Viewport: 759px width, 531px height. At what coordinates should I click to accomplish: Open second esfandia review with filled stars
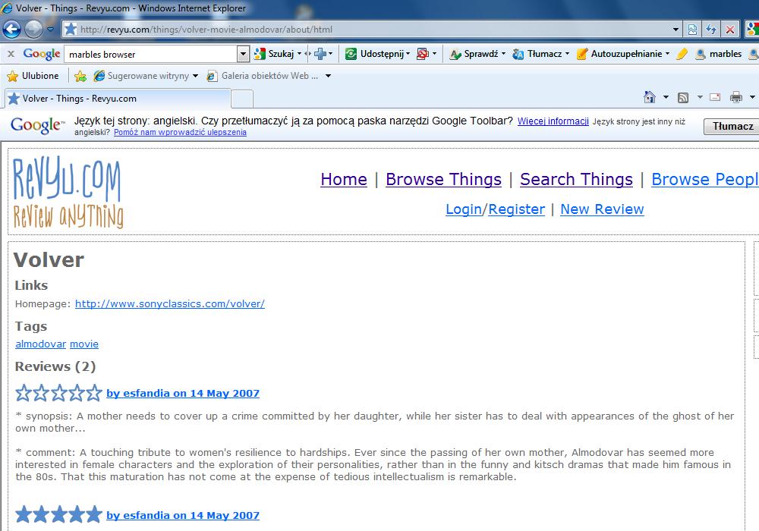(x=183, y=515)
